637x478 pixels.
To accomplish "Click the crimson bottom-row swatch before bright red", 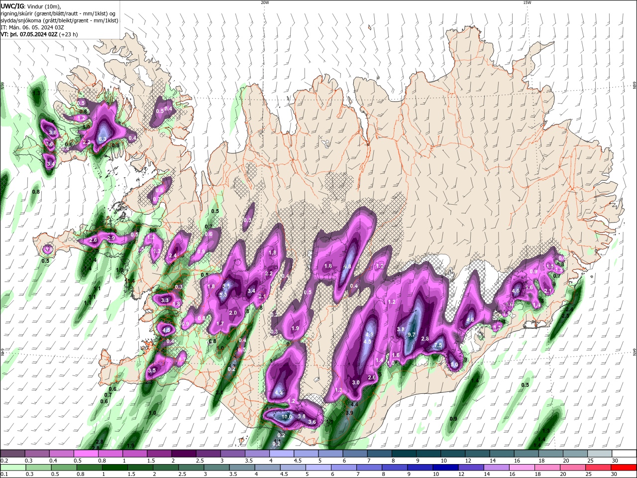I will click(598, 468).
